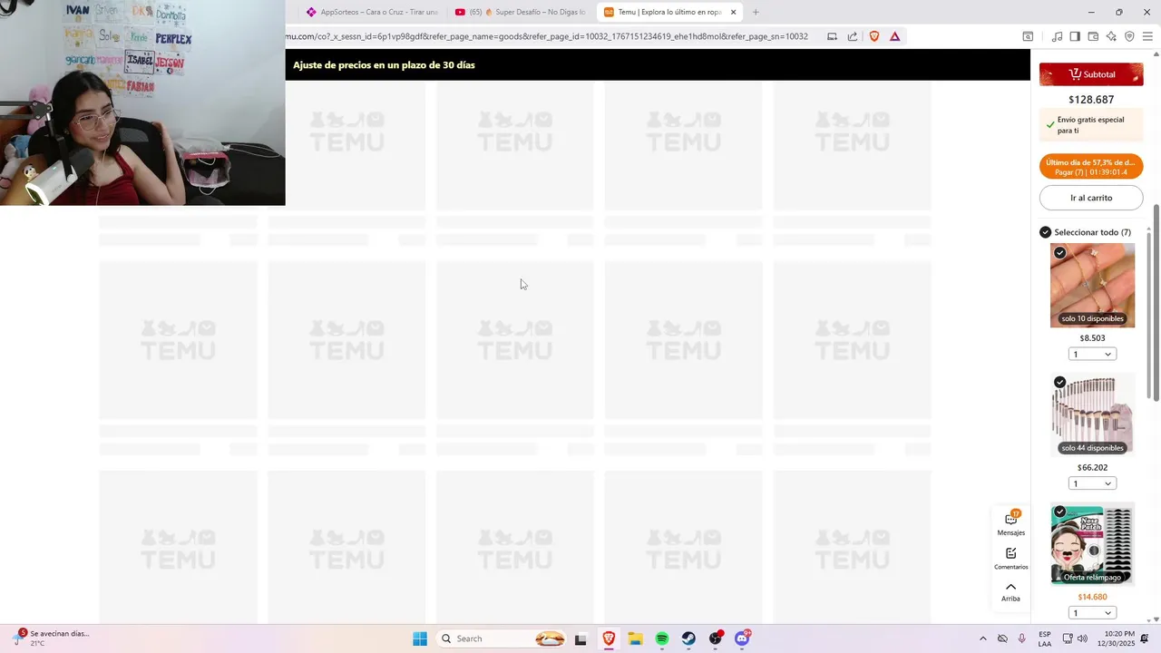Click the $128.687 subtotal amount

click(x=1091, y=100)
